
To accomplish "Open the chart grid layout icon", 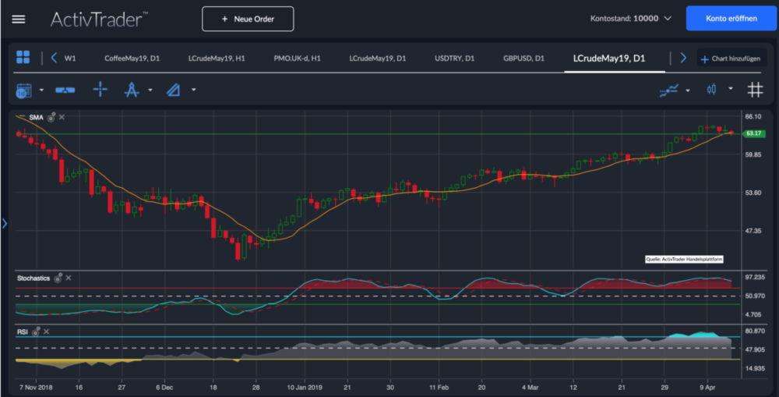I will click(x=23, y=57).
